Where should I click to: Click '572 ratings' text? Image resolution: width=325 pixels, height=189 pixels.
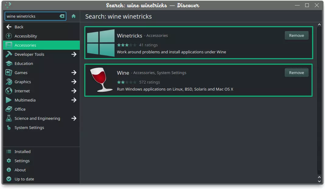point(150,82)
